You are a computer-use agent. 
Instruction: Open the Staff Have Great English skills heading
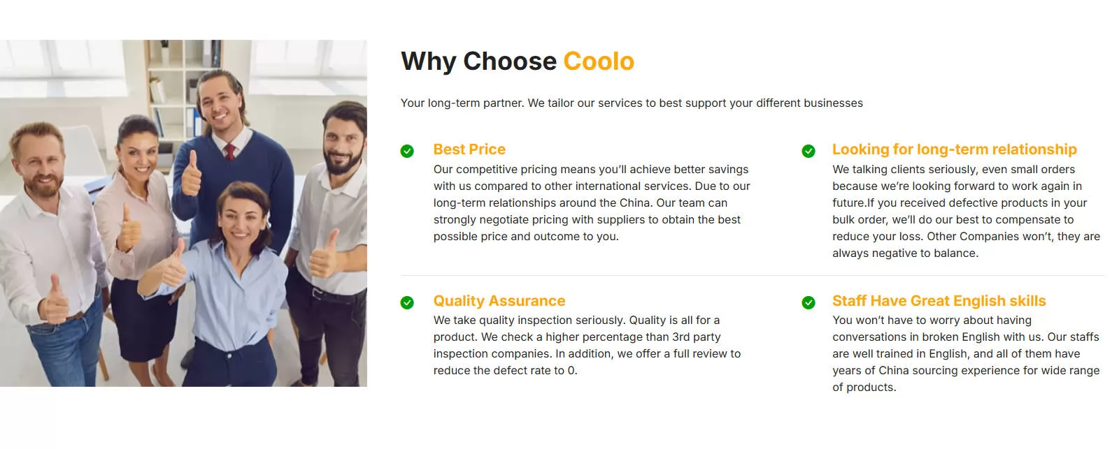pos(939,301)
